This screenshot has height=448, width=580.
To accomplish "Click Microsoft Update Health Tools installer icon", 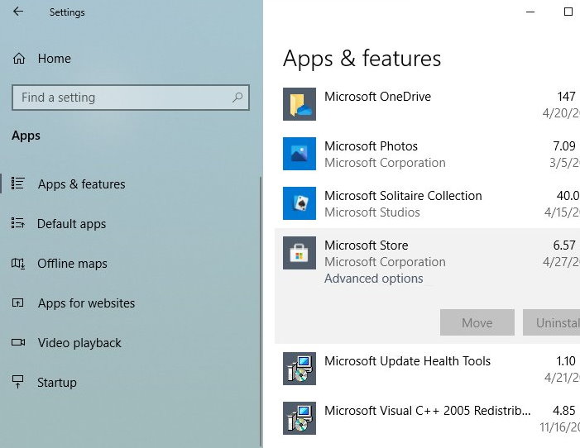I will (x=300, y=369).
